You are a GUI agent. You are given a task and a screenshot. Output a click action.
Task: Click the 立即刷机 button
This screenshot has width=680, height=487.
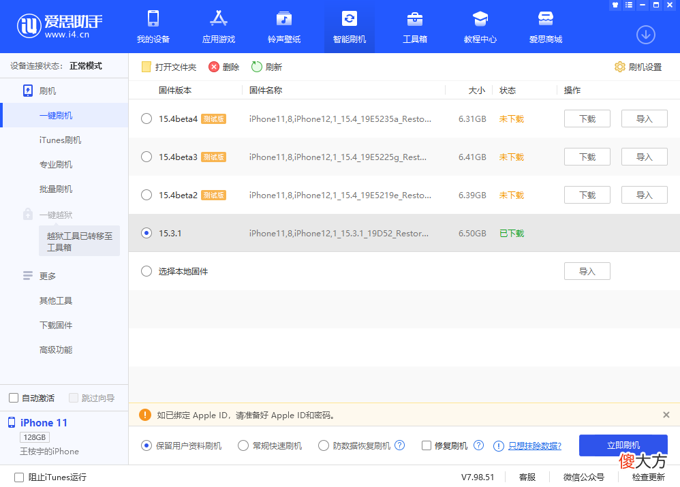[623, 445]
